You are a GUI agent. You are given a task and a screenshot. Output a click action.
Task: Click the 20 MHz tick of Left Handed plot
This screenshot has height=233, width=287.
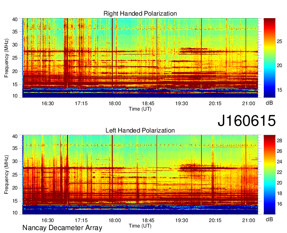pyautogui.click(x=15, y=188)
